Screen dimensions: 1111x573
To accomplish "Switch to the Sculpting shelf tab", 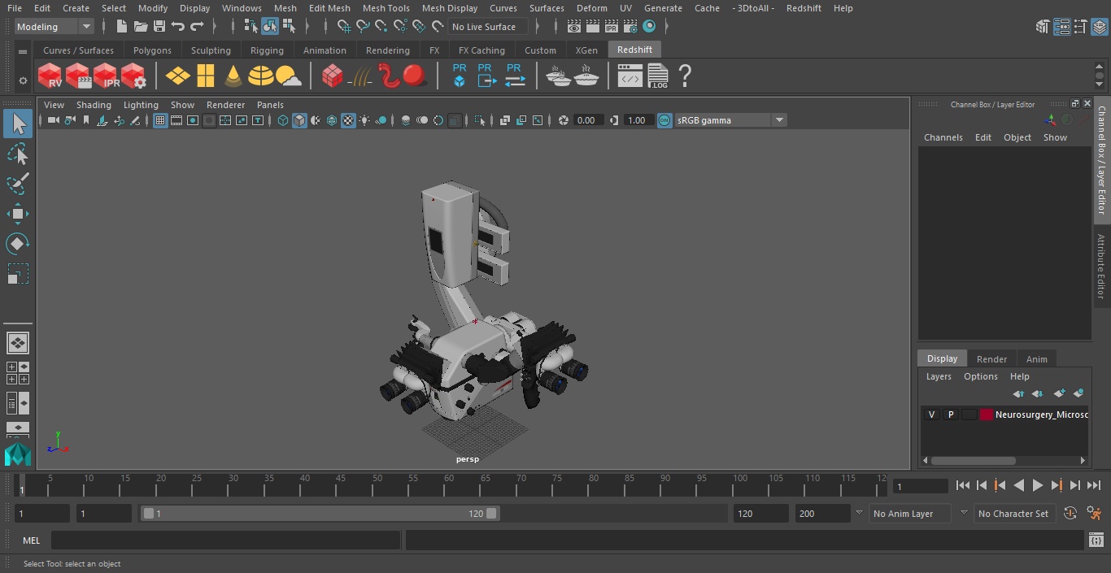I will click(211, 50).
